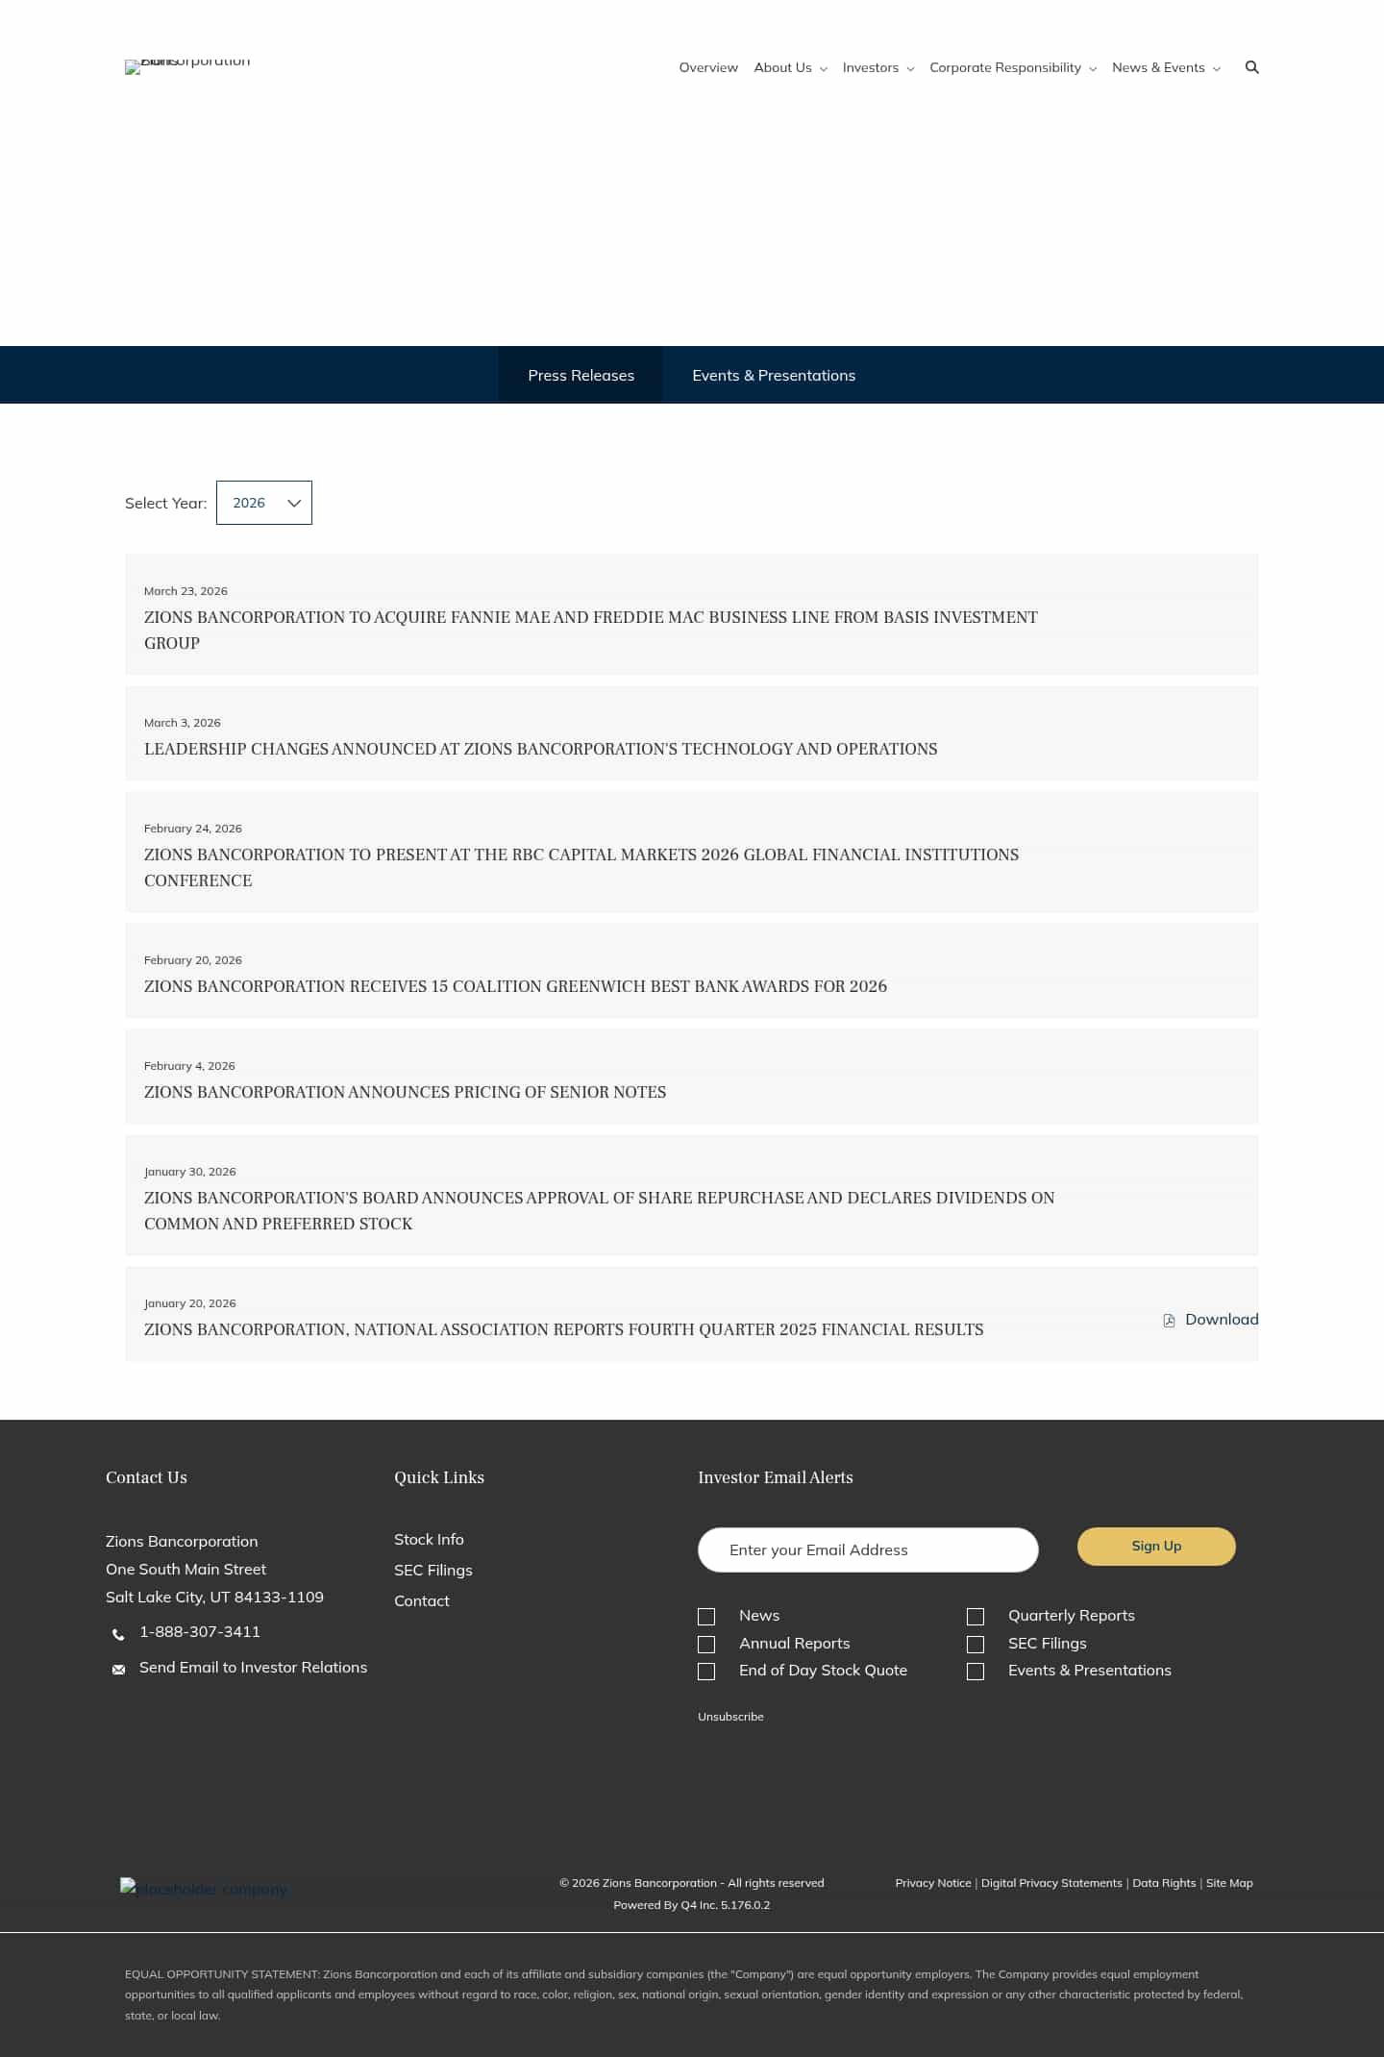Open the Privacy Notice footer link
This screenshot has height=2057, width=1384.
[933, 1883]
